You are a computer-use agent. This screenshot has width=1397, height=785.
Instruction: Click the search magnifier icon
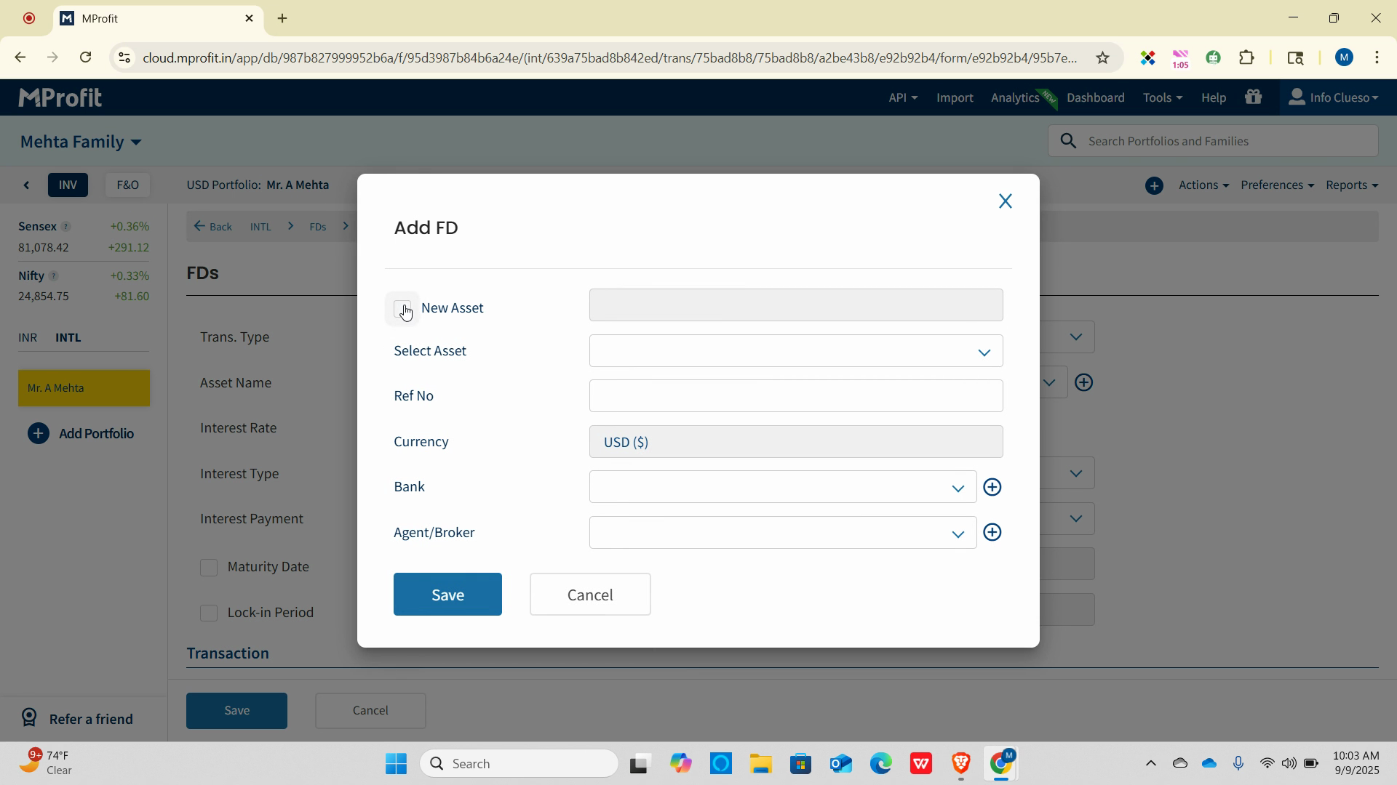(1068, 141)
